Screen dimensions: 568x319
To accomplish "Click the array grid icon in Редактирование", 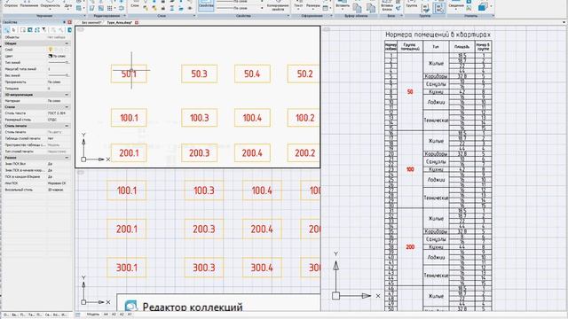I will tap(109, 8).
